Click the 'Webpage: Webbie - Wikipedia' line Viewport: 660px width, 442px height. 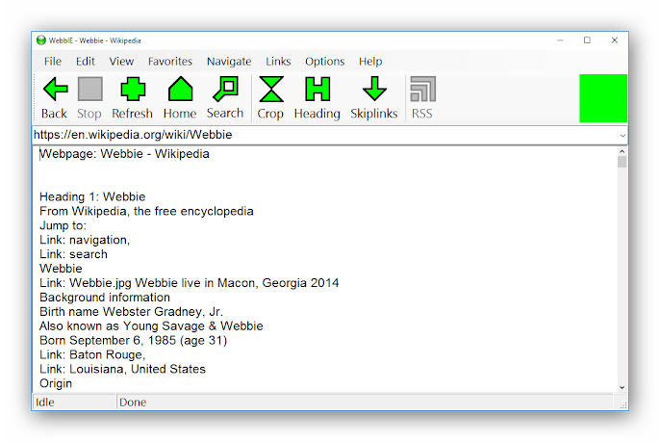tap(124, 154)
